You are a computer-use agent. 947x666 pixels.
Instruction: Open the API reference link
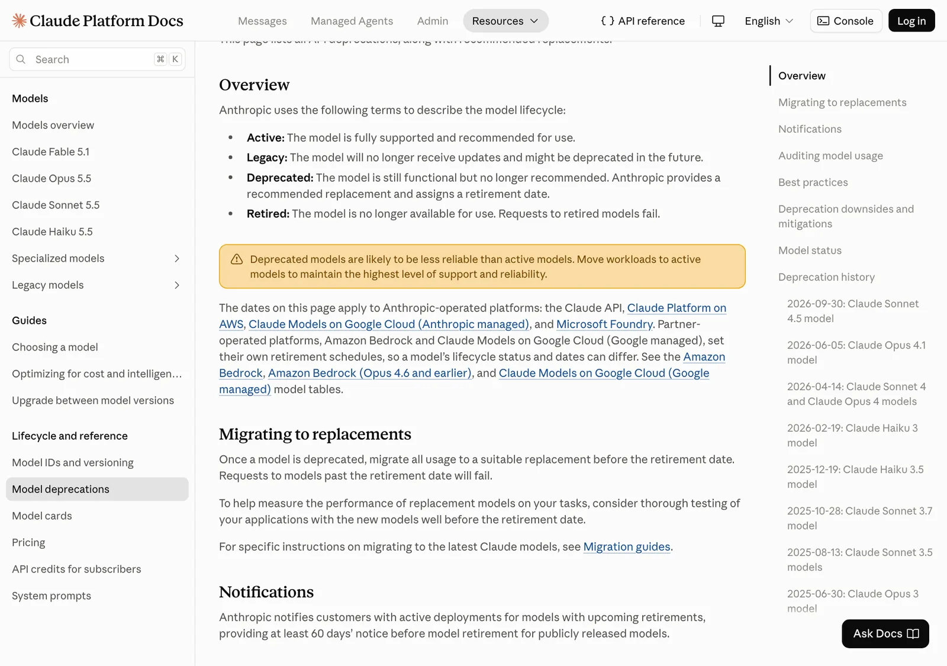click(x=643, y=21)
